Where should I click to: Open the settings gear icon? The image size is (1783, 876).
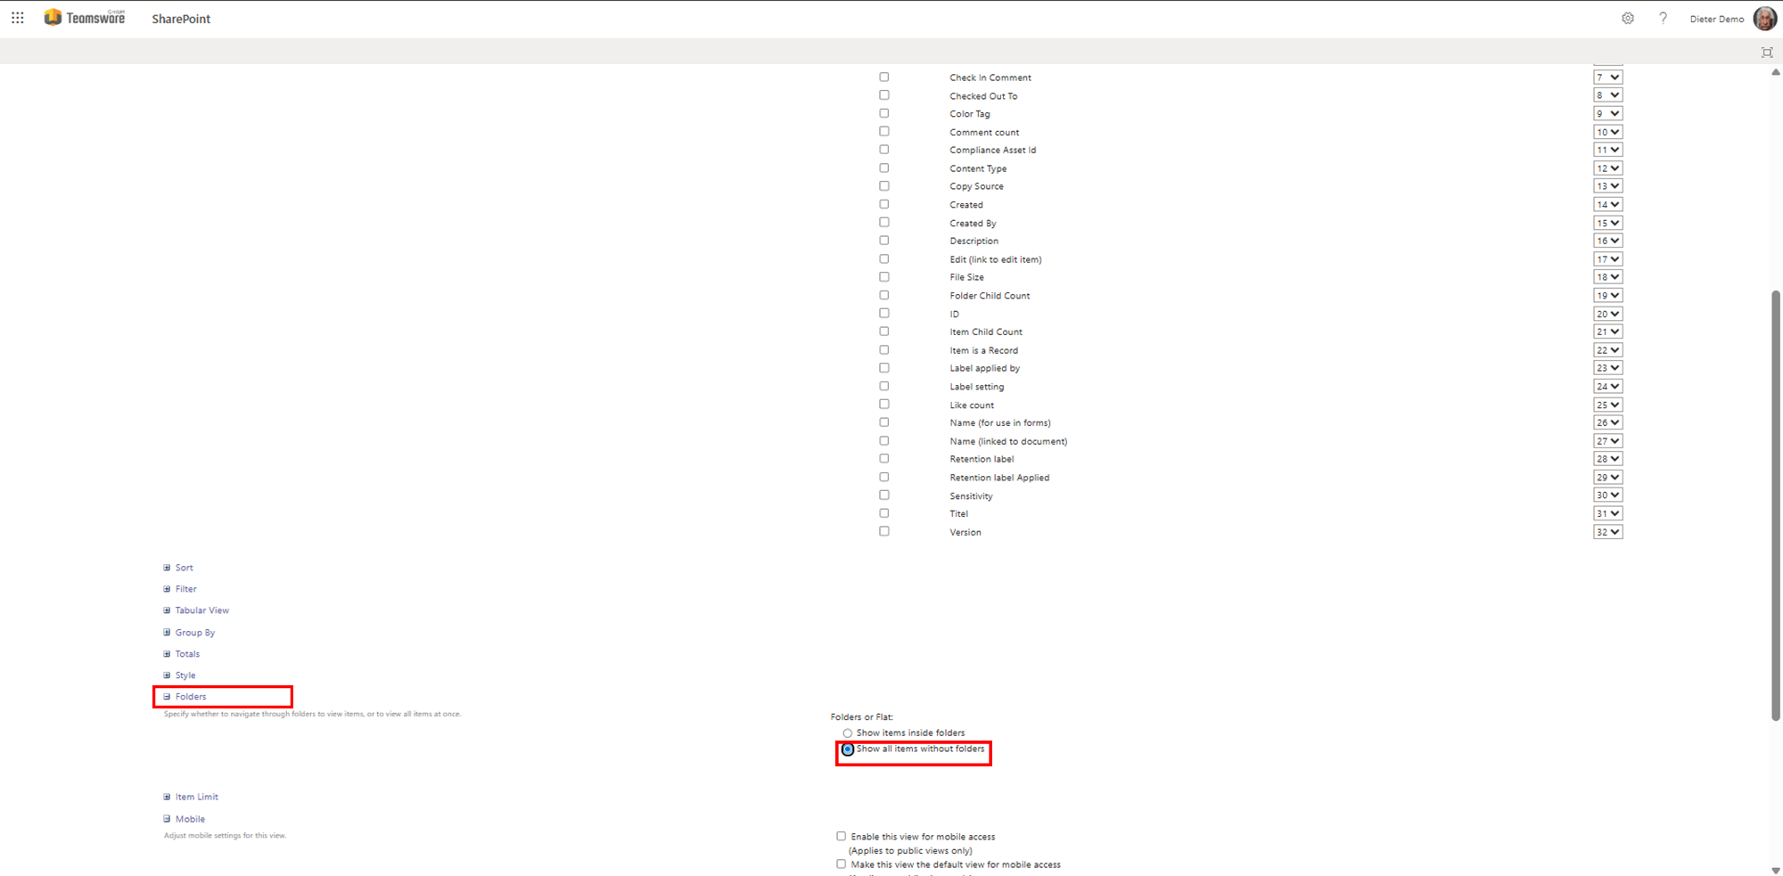pos(1627,19)
